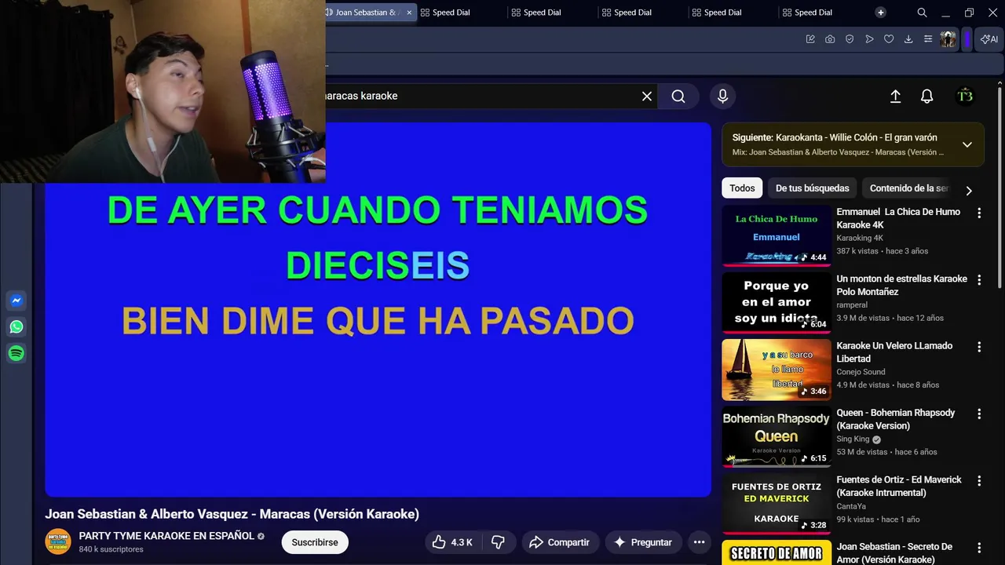Open Queen Bohemian Rhapsody title link
This screenshot has height=565, width=1005.
pos(896,419)
